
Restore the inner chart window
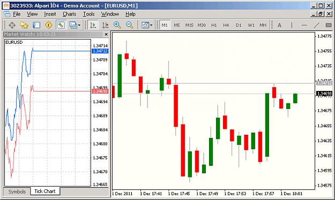[321, 14]
